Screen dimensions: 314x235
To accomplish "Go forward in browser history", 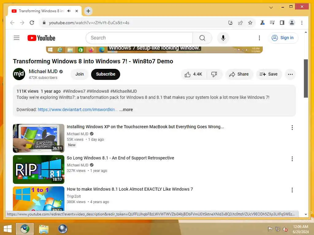I will pyautogui.click(x=22, y=23).
